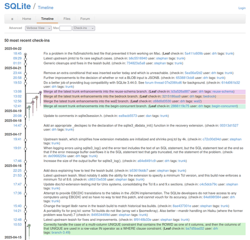Select the wal2 branch graph node
250x240 pixels.
pyautogui.click(x=33, y=102)
